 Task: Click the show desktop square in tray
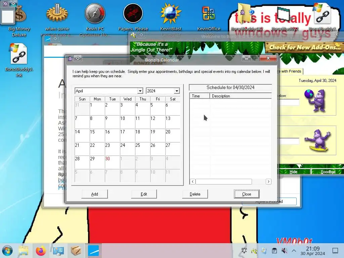335,251
